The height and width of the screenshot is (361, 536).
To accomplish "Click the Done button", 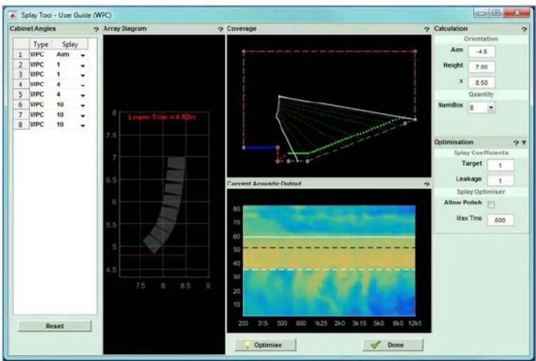I will 393,345.
